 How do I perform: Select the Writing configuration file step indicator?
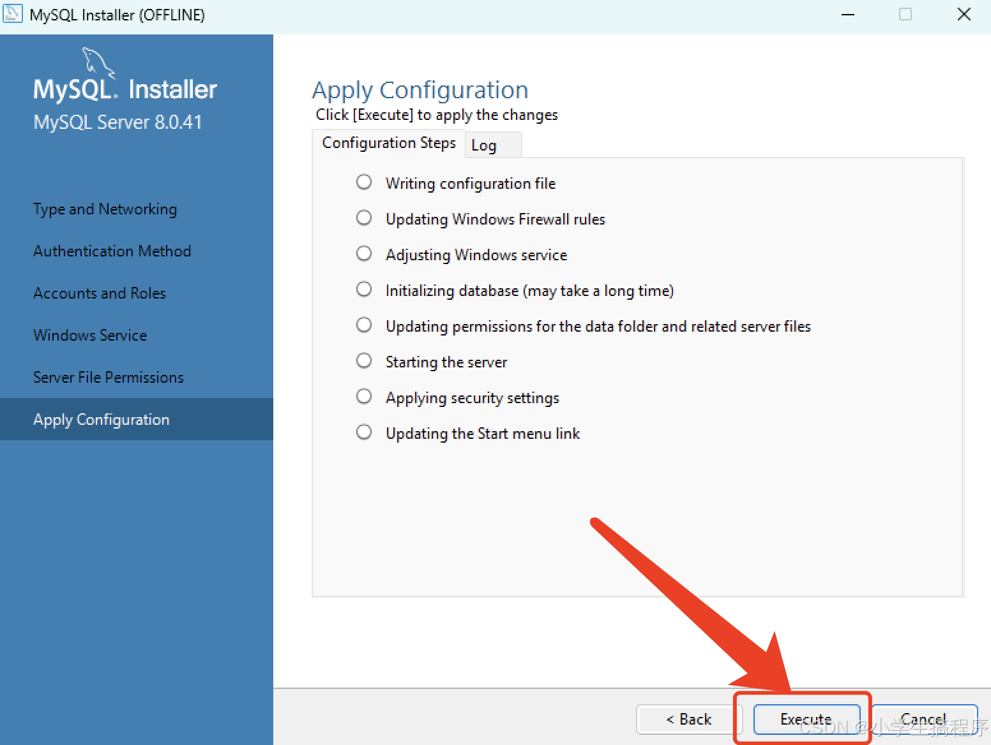coord(364,182)
